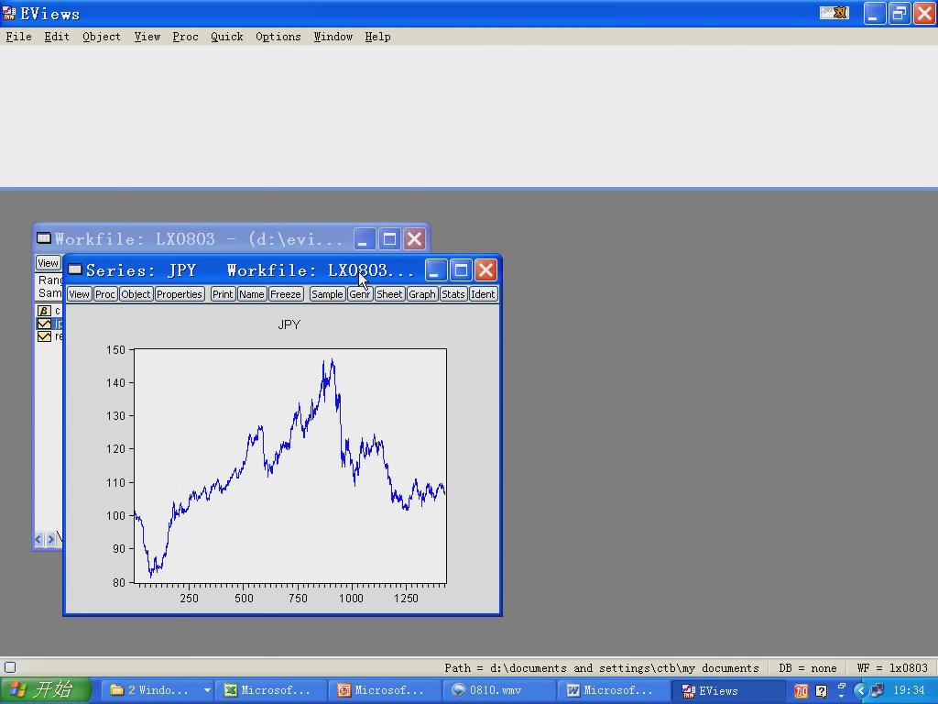Open the Object menu in the menu bar

(102, 37)
